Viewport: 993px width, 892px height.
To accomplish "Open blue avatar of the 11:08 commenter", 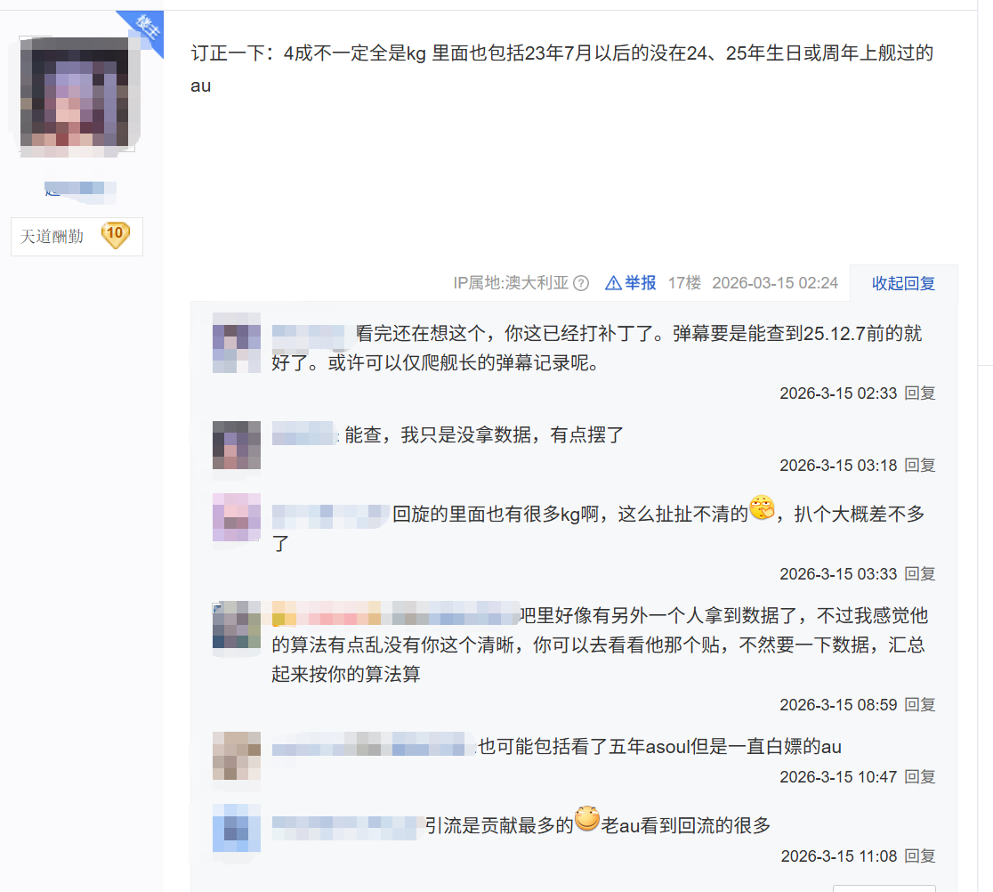I will (236, 828).
